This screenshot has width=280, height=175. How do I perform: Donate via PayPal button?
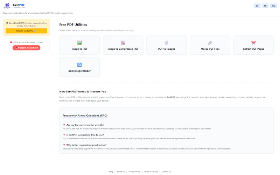click(x=27, y=31)
